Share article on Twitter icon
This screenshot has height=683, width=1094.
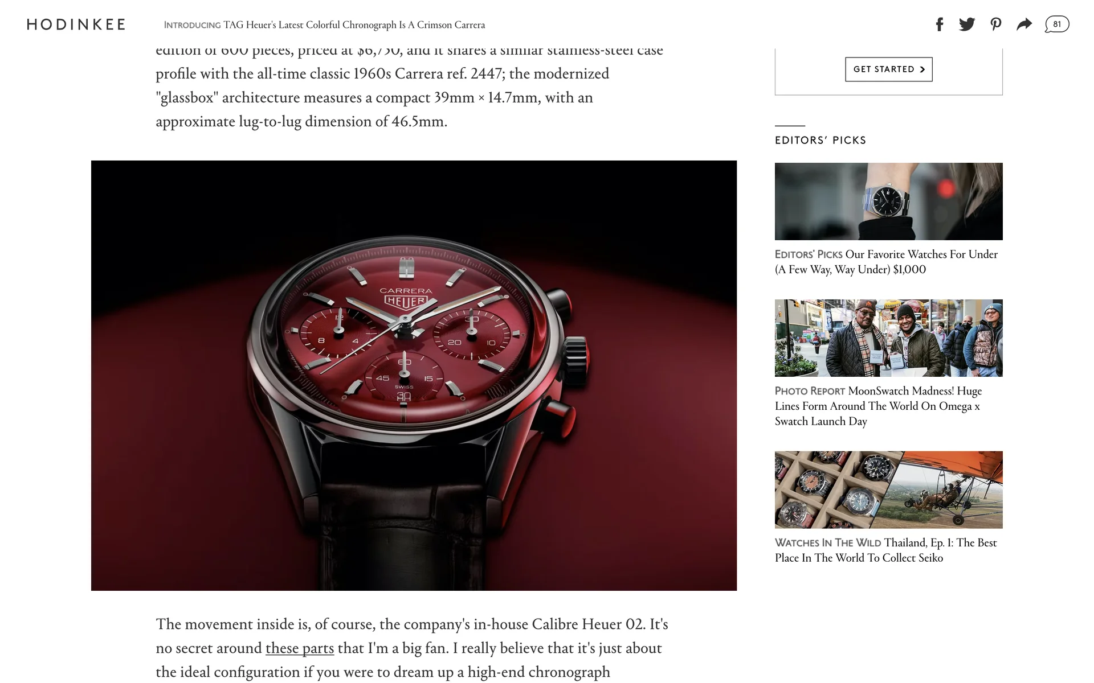(x=967, y=24)
